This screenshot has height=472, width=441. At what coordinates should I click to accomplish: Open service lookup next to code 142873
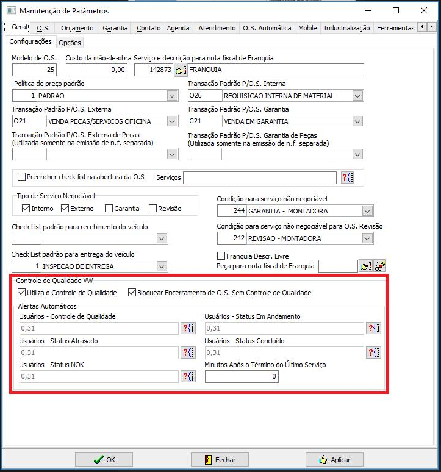181,70
